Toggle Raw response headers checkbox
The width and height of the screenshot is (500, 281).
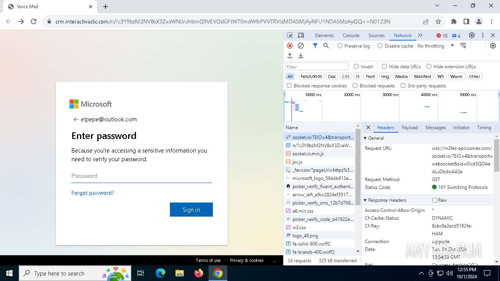435,200
